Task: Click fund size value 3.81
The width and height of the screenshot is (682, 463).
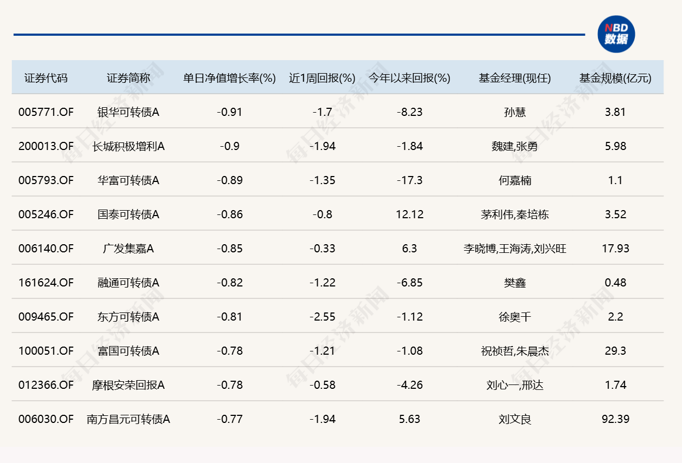Action: coord(615,112)
